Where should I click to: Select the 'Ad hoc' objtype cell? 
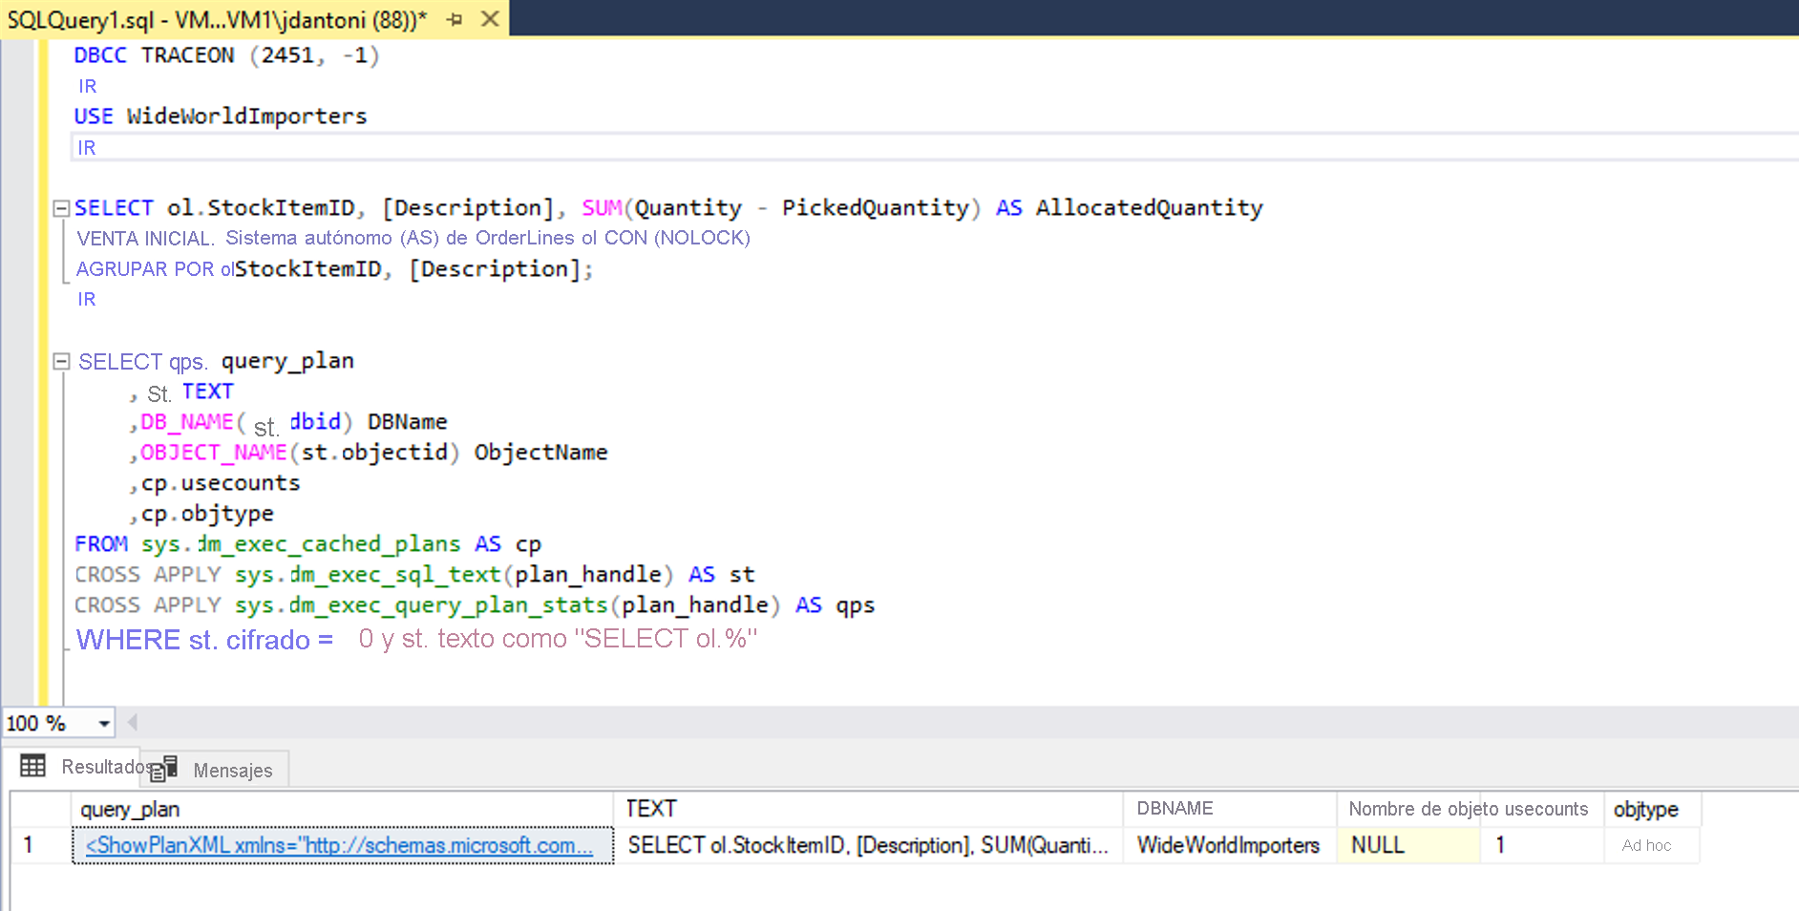(1653, 845)
